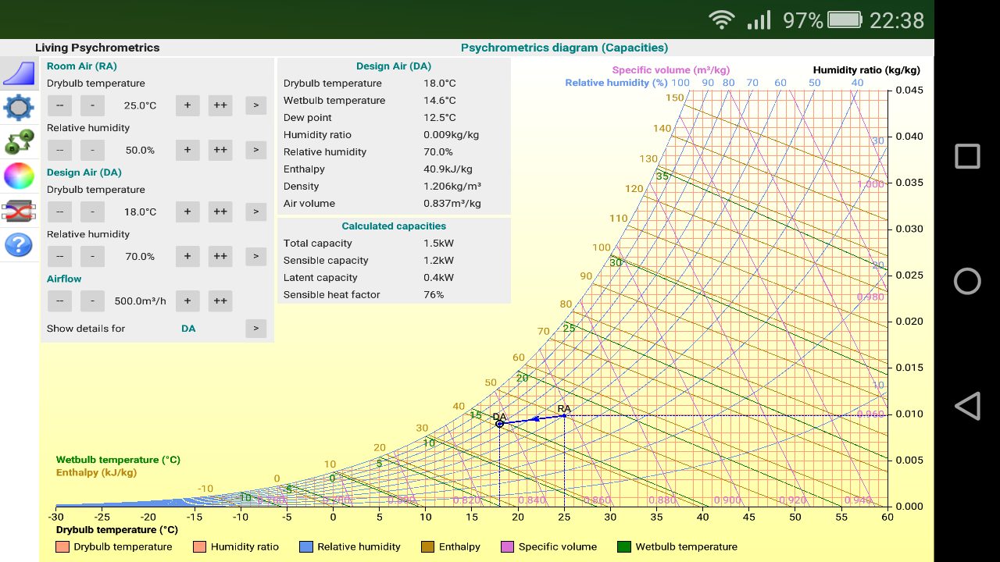1000x562 pixels.
Task: Open the psychrometric chart view icon
Action: [20, 73]
